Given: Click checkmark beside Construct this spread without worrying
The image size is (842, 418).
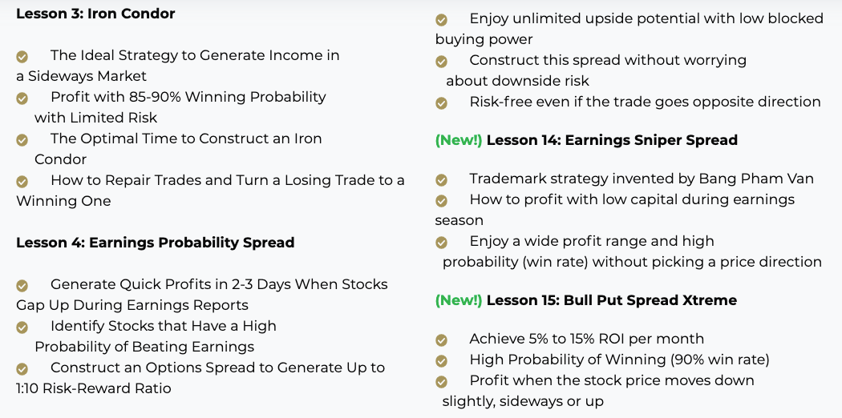Looking at the screenshot, I should click(441, 62).
